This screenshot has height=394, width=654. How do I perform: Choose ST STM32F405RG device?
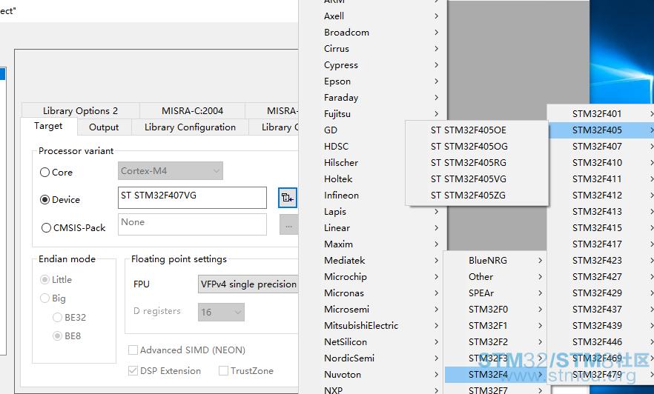(x=476, y=162)
